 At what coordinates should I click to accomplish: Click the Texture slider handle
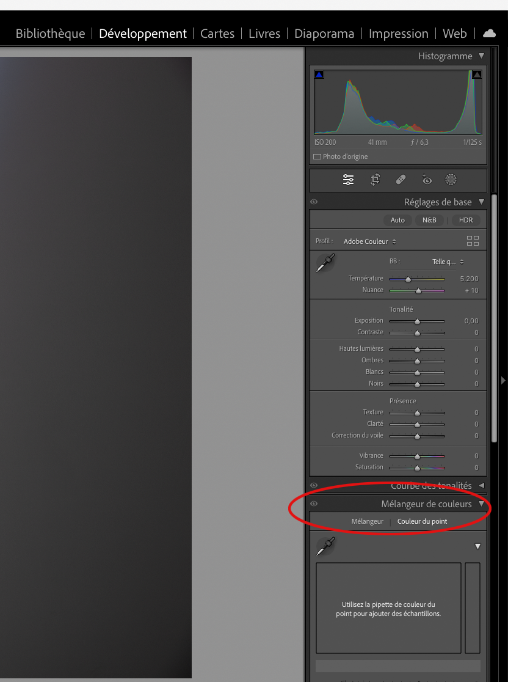tap(417, 413)
